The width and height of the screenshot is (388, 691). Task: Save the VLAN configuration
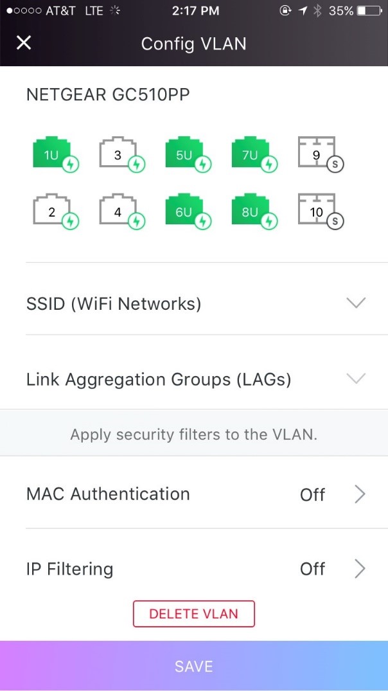click(193, 666)
